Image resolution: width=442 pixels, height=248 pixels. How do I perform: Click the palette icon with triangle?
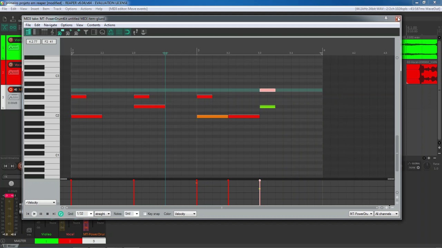click(69, 32)
